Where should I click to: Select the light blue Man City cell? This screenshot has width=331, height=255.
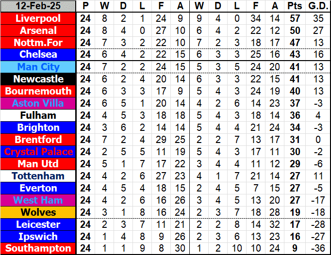coord(38,67)
